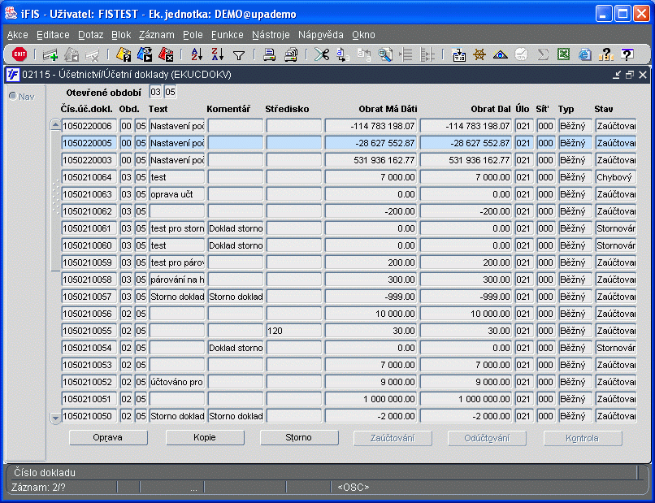
Task: Click the form import icon
Action: (458, 54)
